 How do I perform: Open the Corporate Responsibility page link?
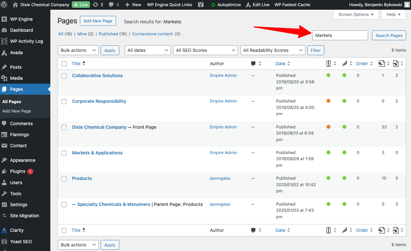click(99, 101)
